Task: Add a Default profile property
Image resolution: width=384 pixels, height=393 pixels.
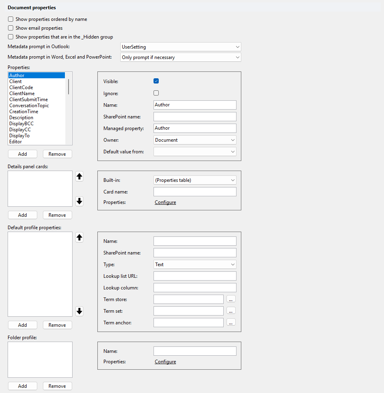Action: tap(22, 325)
